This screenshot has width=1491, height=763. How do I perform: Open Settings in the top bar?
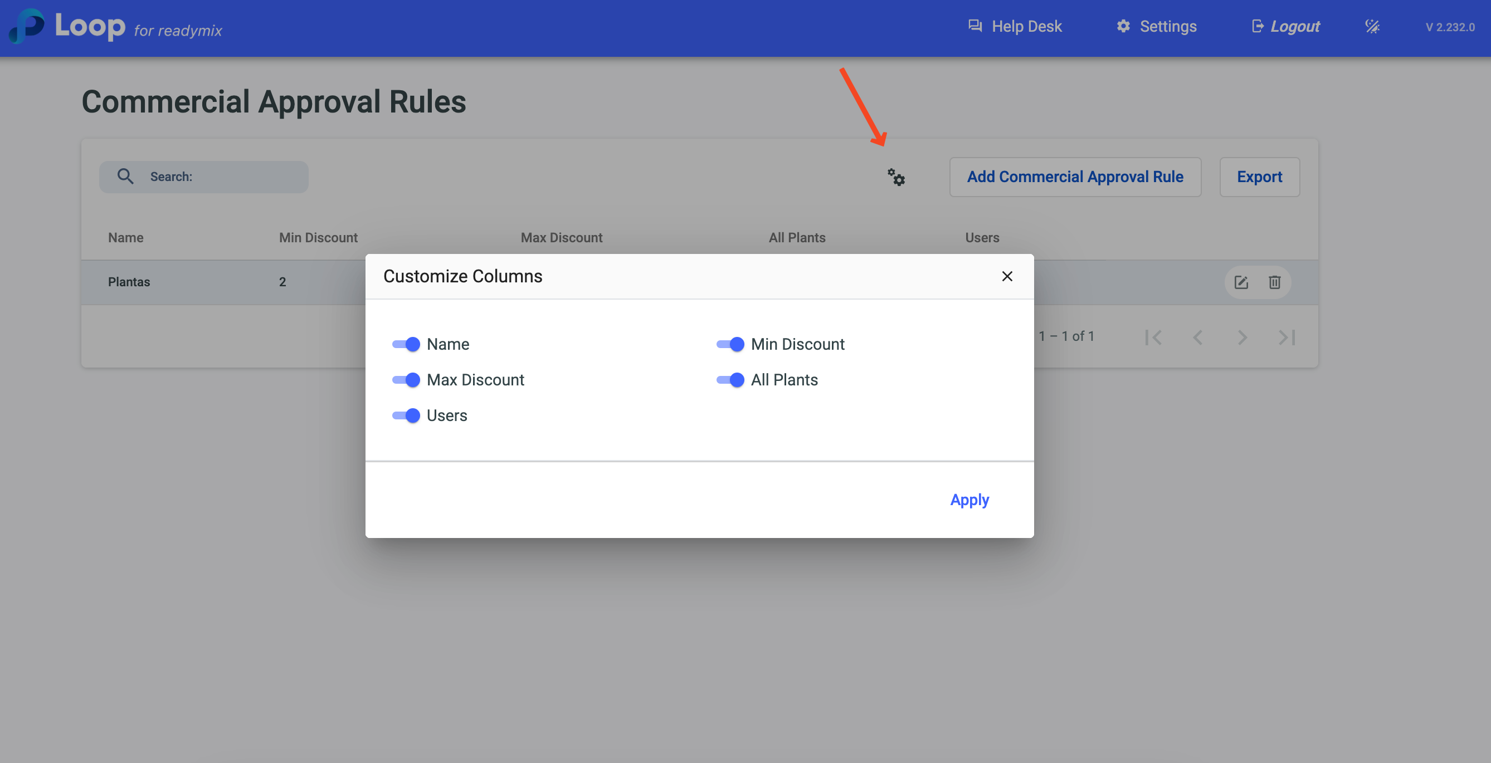point(1156,27)
